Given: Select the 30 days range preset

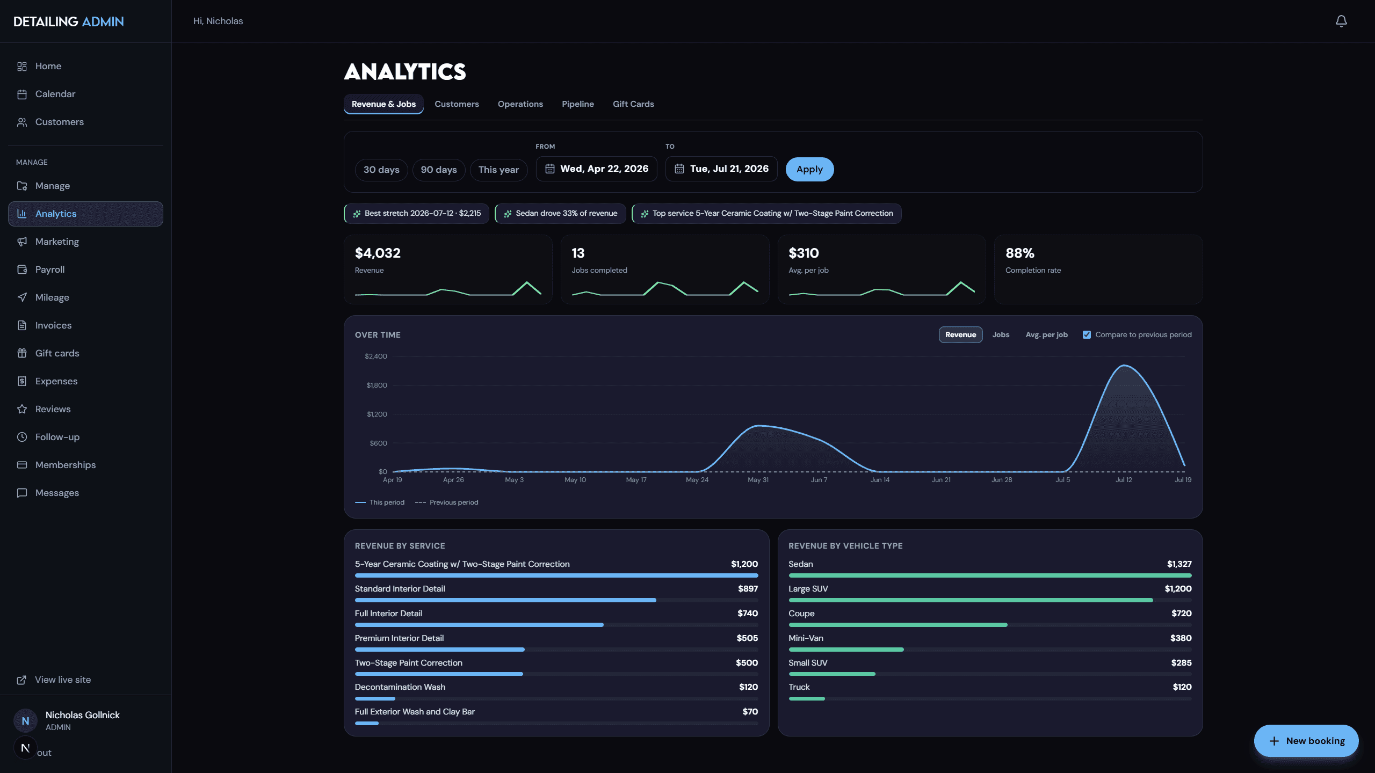Looking at the screenshot, I should coord(381,170).
